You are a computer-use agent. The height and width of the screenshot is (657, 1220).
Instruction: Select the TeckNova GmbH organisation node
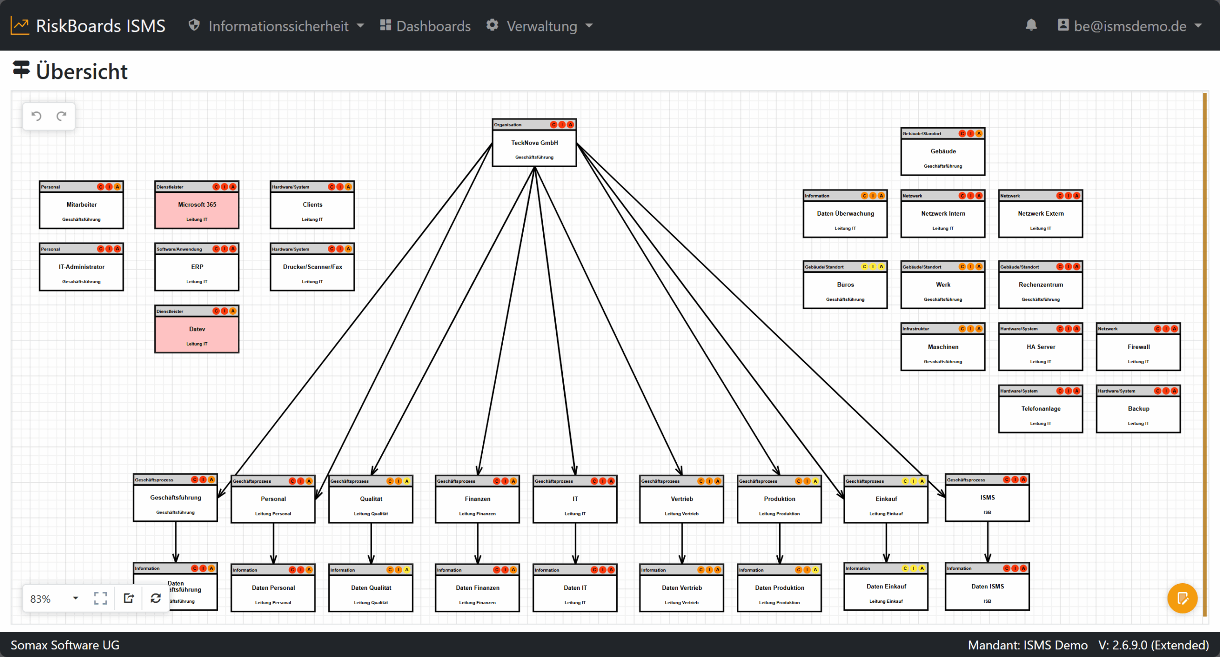(534, 143)
